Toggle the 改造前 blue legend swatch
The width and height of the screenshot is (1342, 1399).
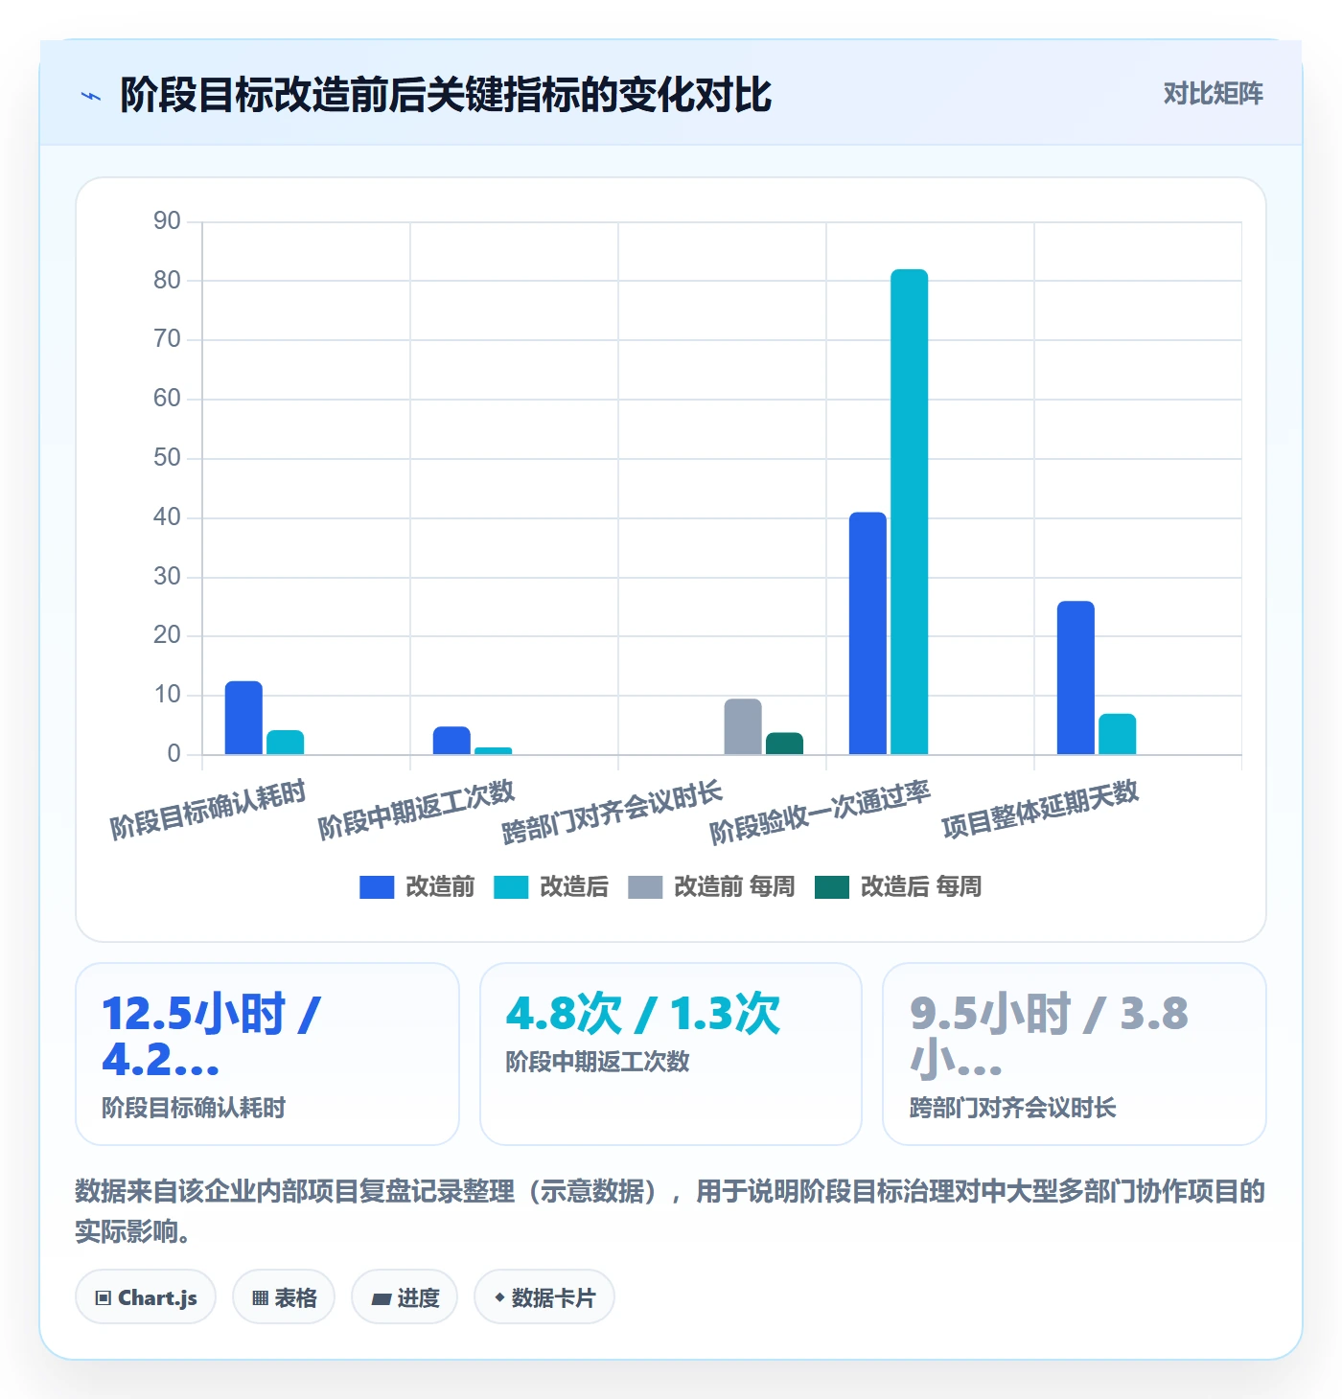point(377,887)
